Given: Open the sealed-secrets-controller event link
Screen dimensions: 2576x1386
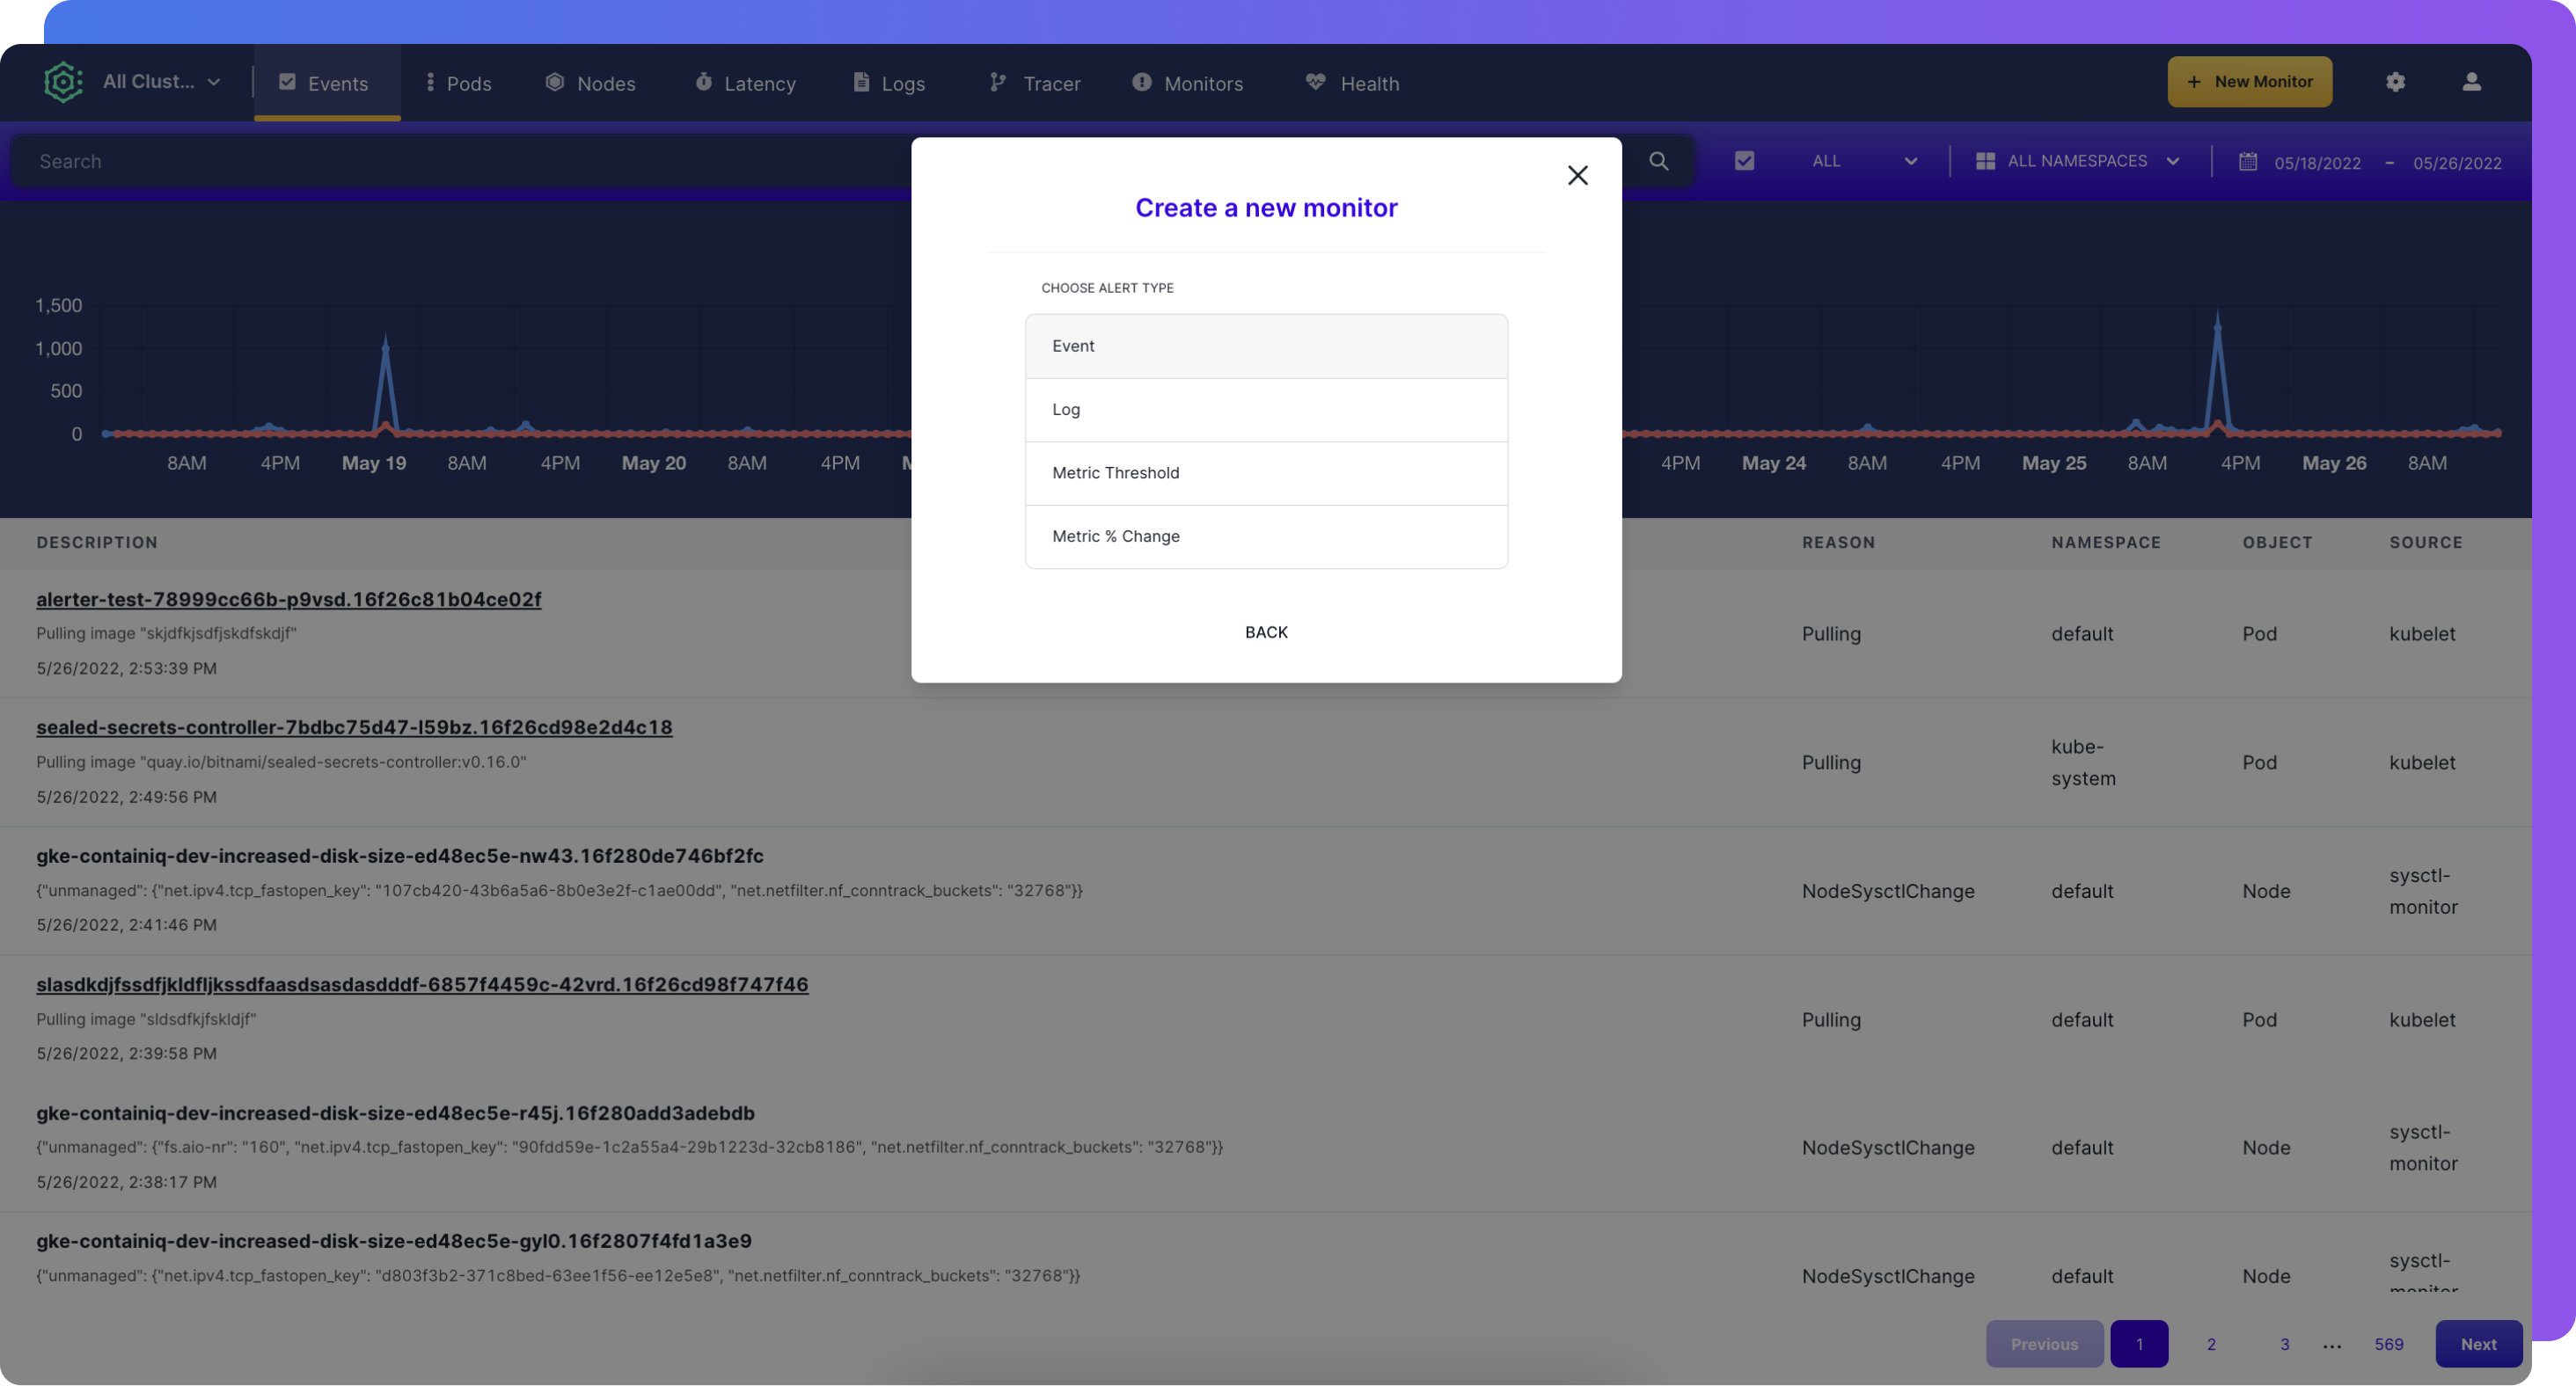Looking at the screenshot, I should (354, 727).
